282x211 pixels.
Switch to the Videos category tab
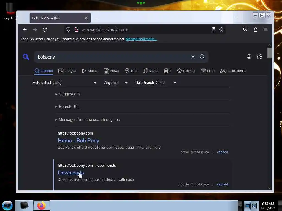click(90, 71)
